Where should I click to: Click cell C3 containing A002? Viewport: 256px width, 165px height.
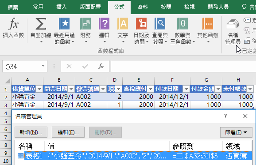click(x=91, y=105)
